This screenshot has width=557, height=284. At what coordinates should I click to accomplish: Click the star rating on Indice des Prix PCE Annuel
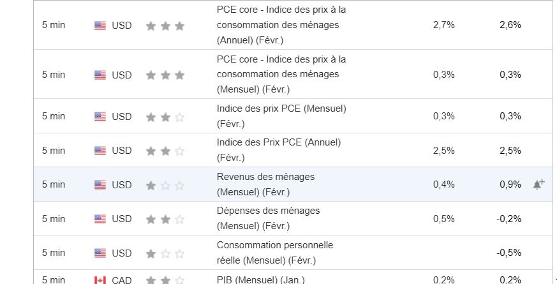(165, 151)
